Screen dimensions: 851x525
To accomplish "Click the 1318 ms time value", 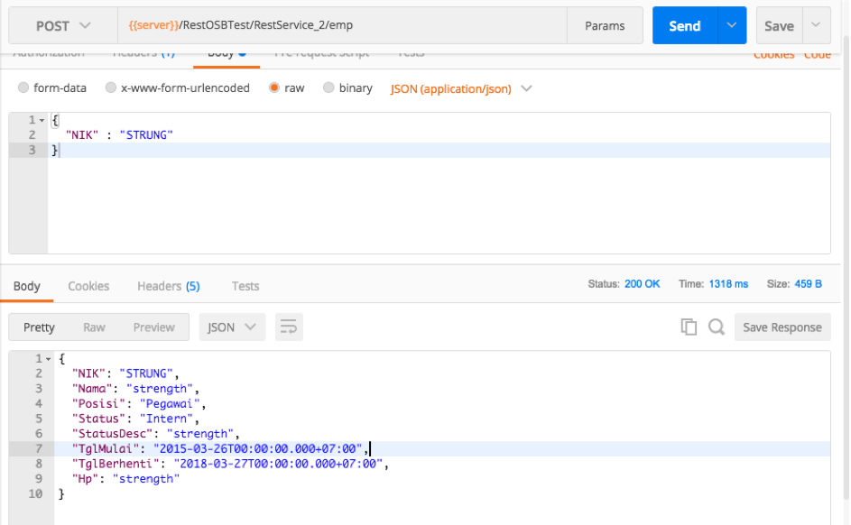I will (728, 283).
